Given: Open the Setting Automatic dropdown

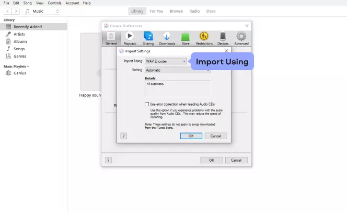Looking at the screenshot, I should 178,70.
